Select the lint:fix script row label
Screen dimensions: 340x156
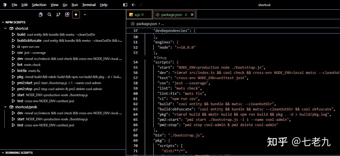tap(22, 71)
